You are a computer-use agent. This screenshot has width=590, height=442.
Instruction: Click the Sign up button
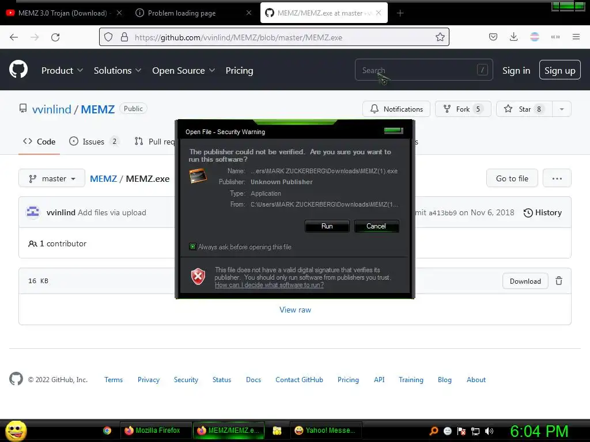[x=559, y=70]
